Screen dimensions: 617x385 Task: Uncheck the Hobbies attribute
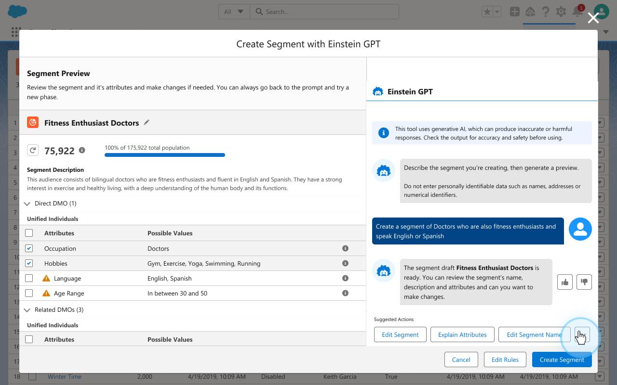point(29,263)
